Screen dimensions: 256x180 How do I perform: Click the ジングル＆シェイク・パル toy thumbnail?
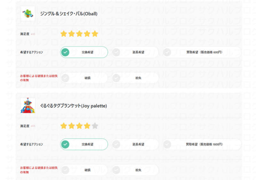click(28, 13)
